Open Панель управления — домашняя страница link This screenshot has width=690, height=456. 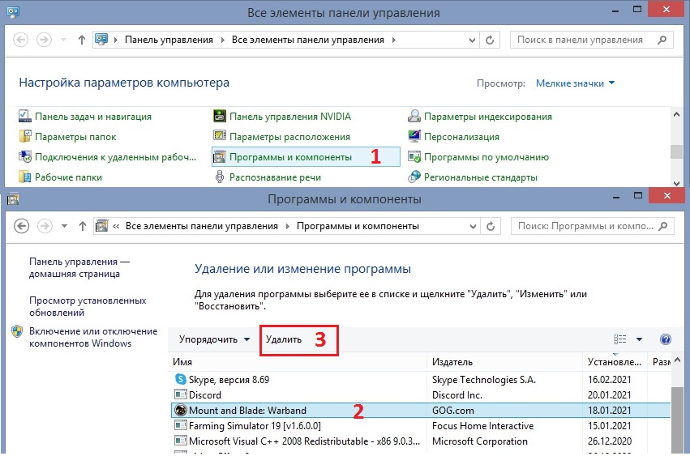(79, 267)
